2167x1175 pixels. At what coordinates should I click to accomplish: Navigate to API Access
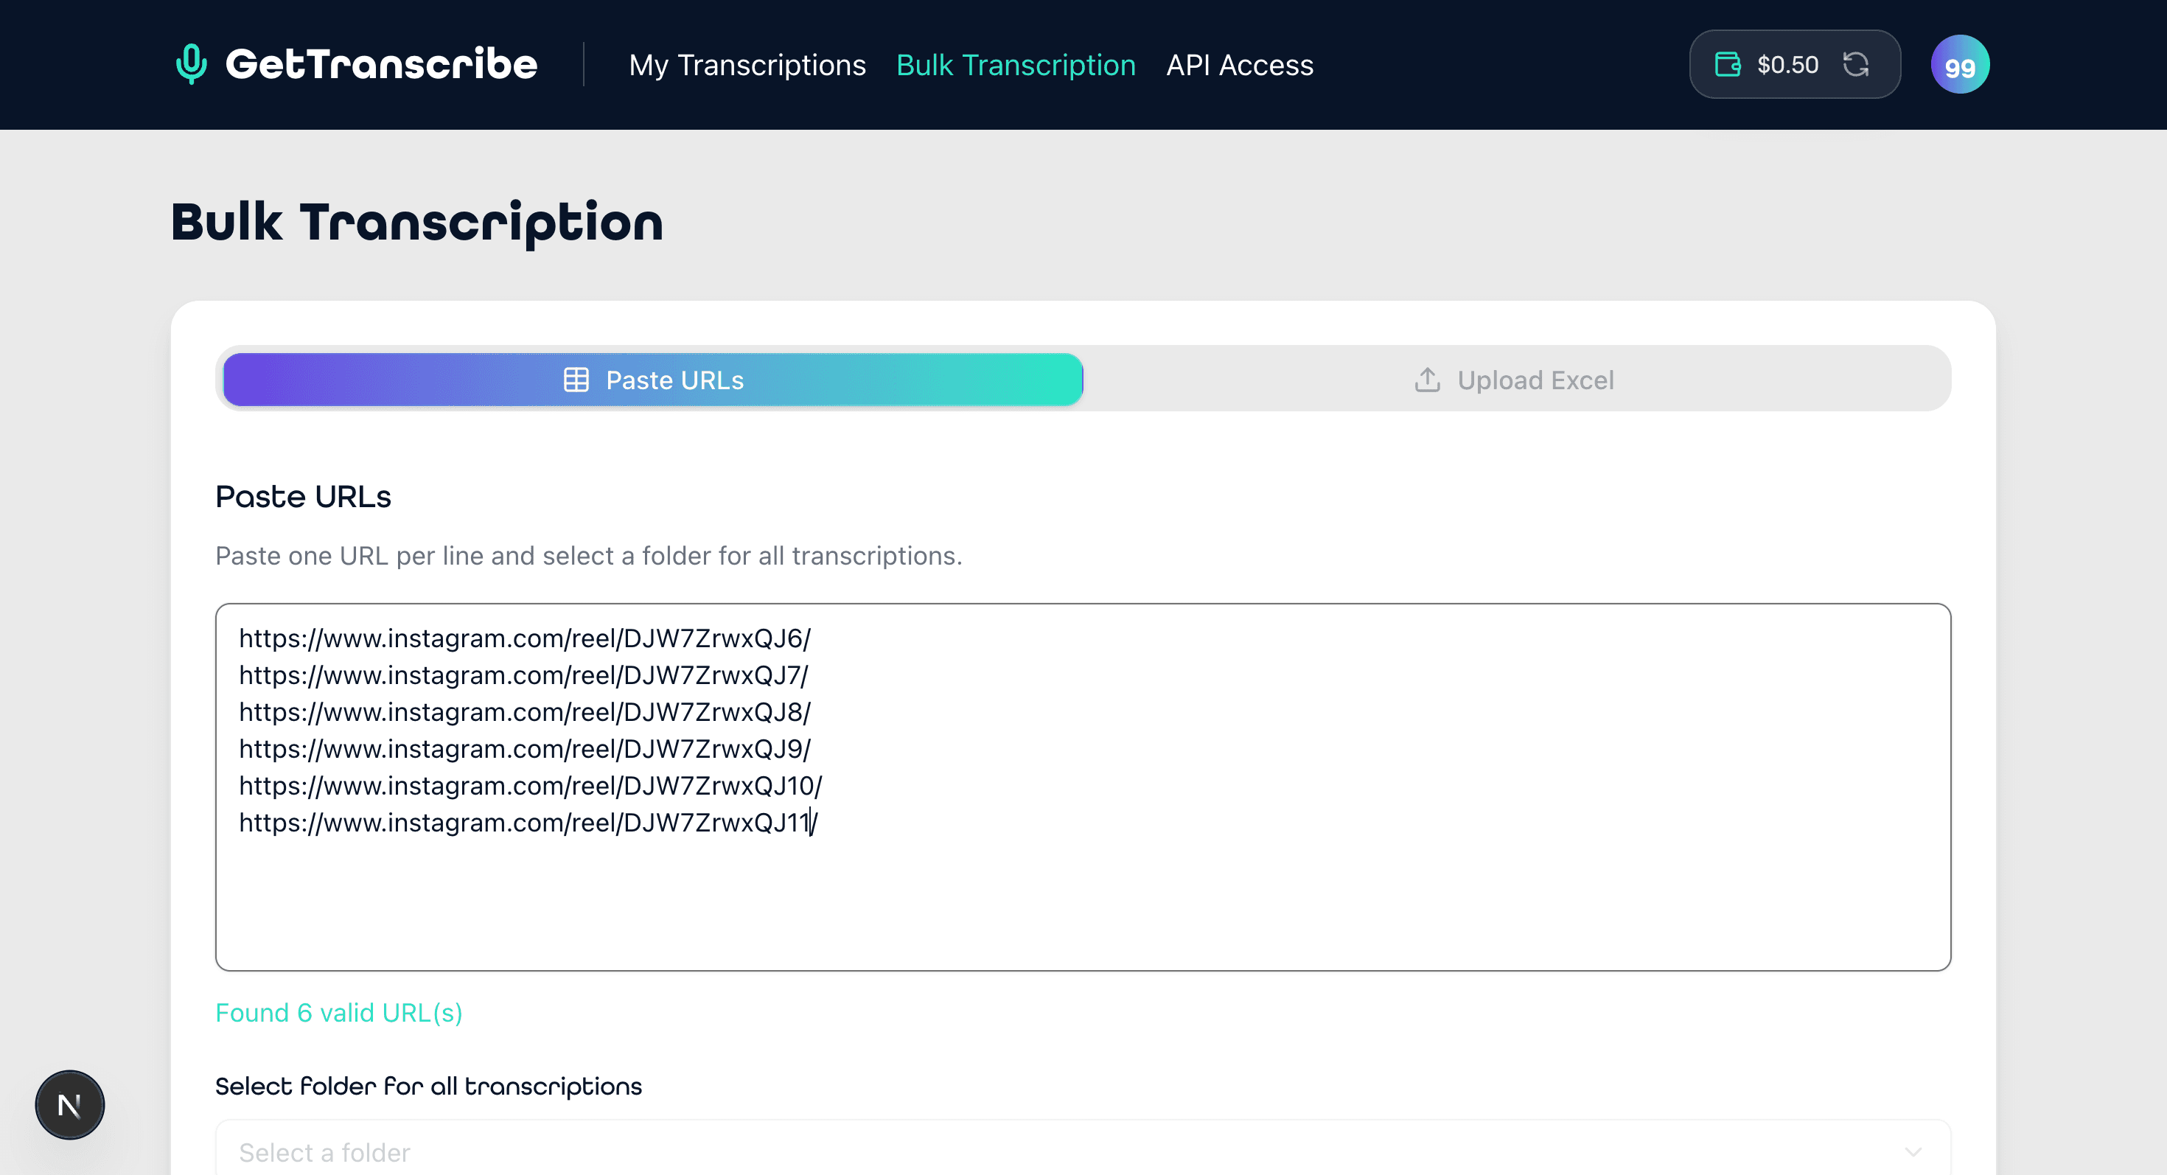[1240, 65]
